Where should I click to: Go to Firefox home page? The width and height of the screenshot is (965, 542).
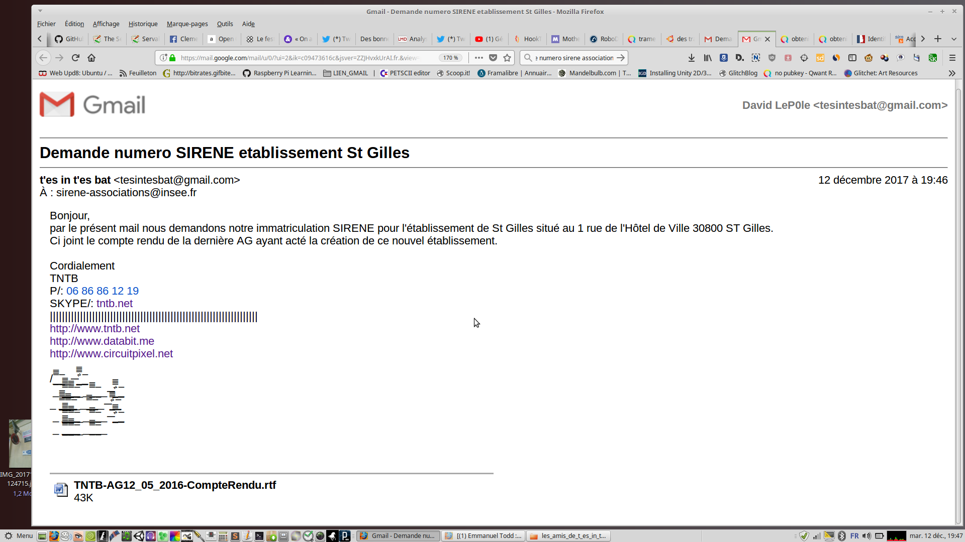click(x=91, y=58)
